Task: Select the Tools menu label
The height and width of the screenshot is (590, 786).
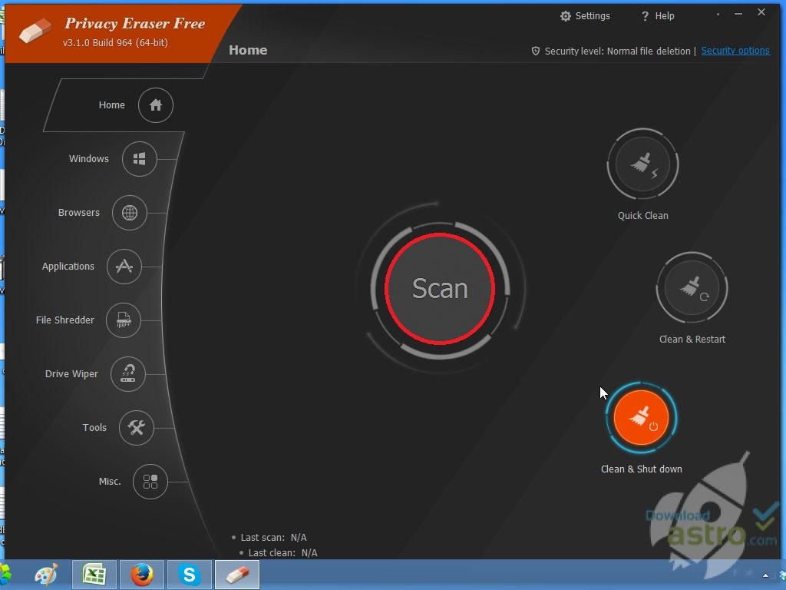Action: pos(94,427)
